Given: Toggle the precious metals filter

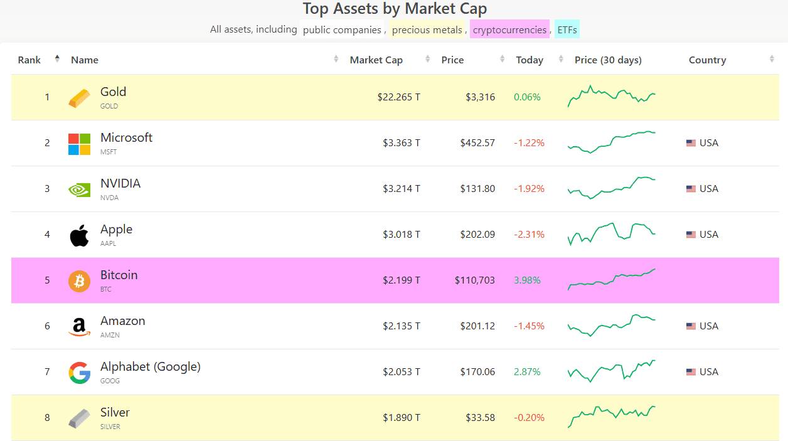Looking at the screenshot, I should 427,29.
